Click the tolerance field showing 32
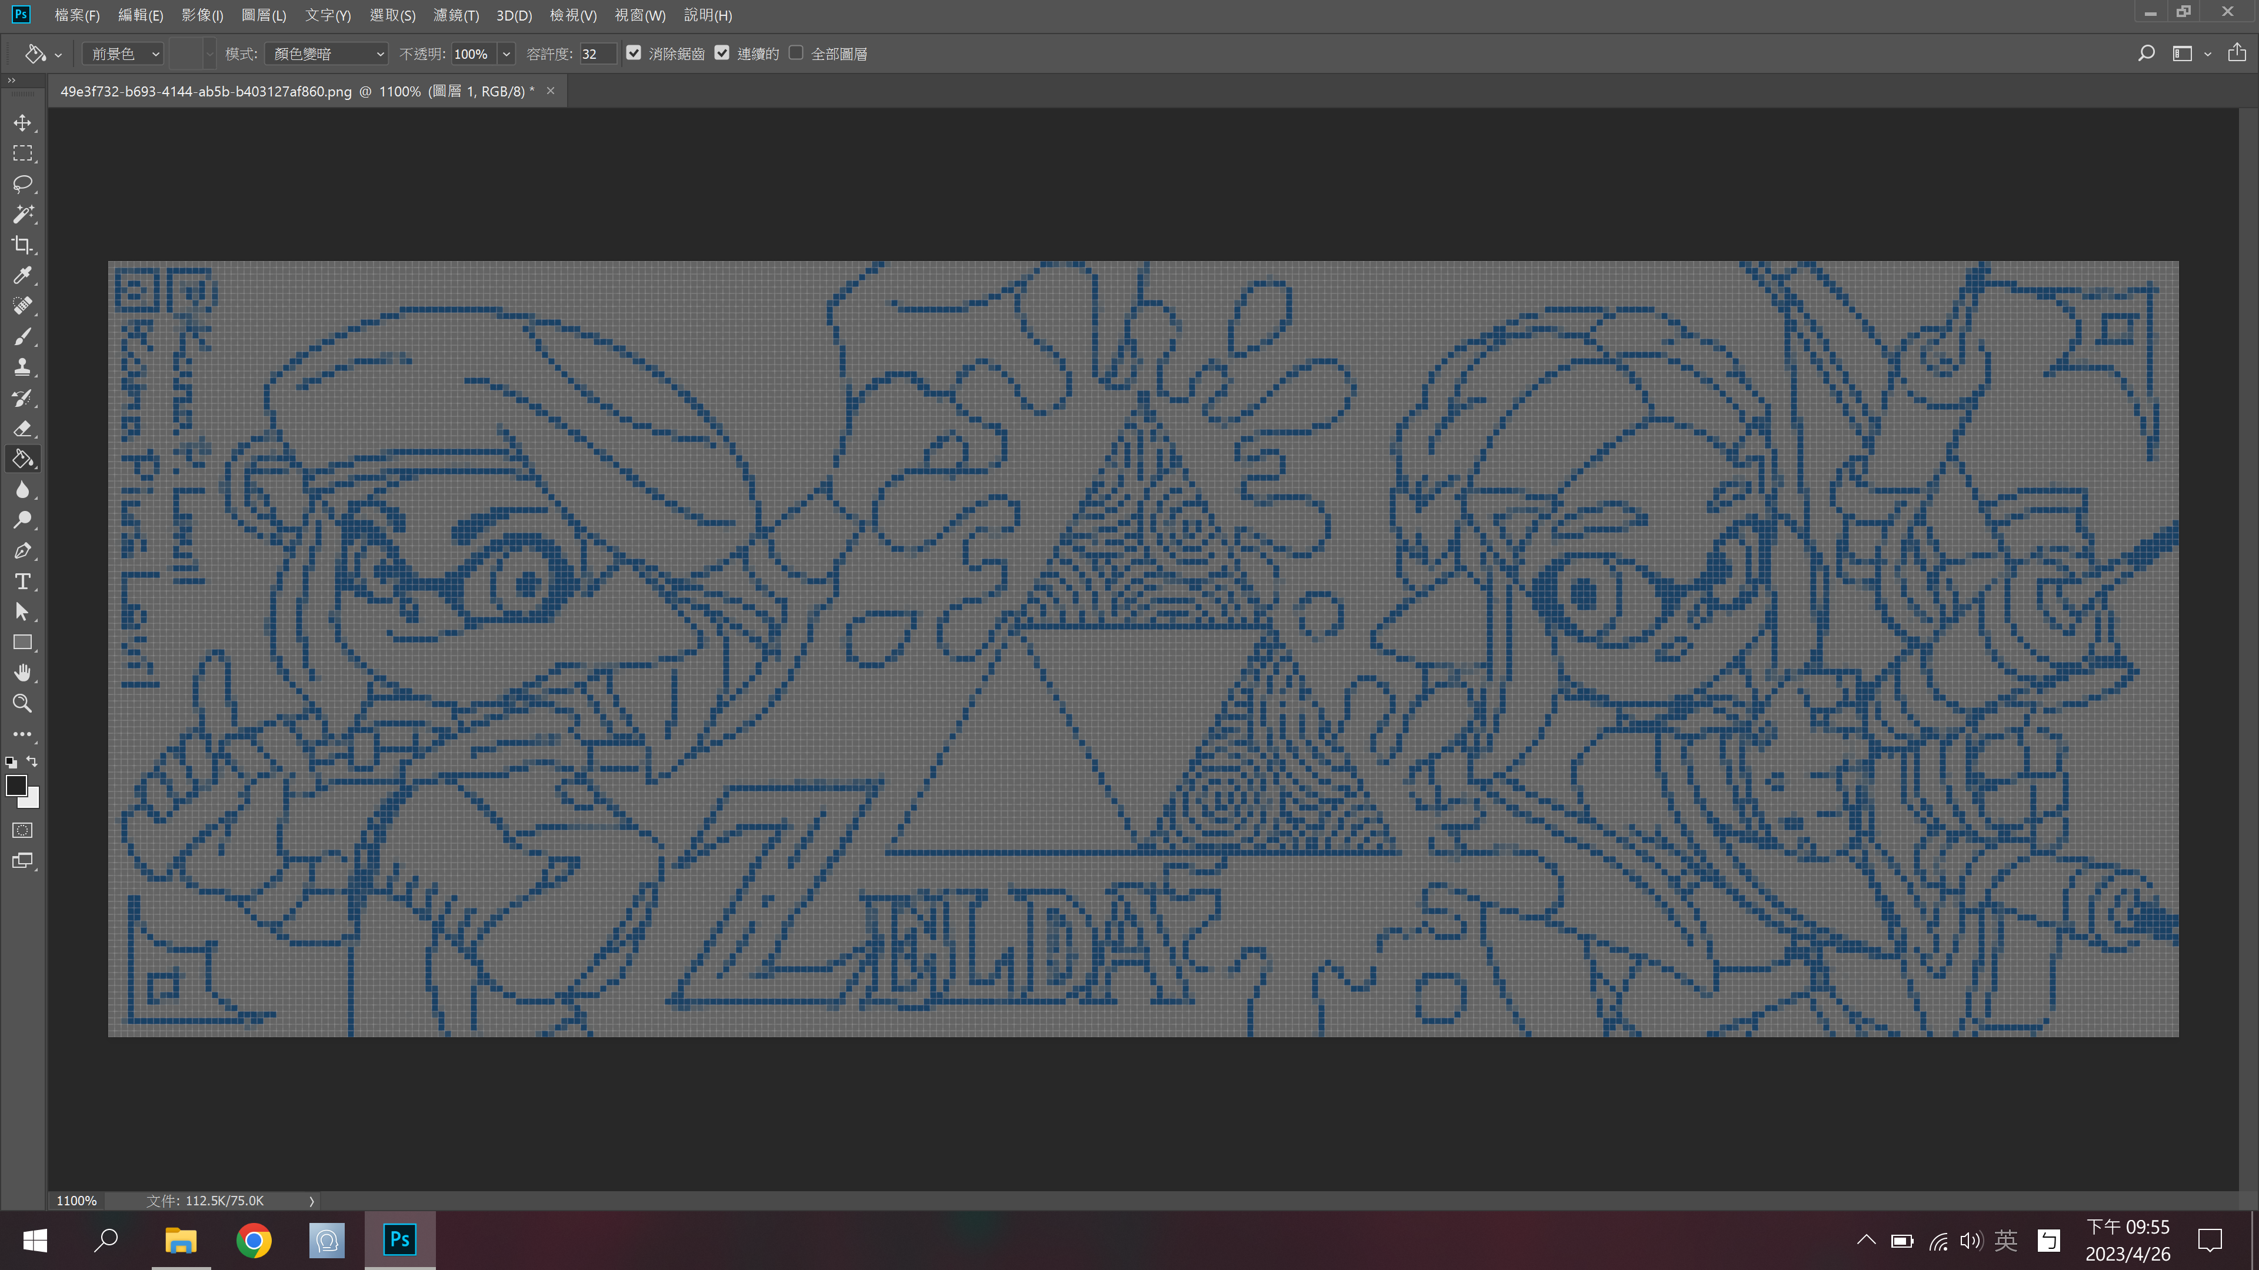This screenshot has width=2259, height=1270. pyautogui.click(x=597, y=54)
